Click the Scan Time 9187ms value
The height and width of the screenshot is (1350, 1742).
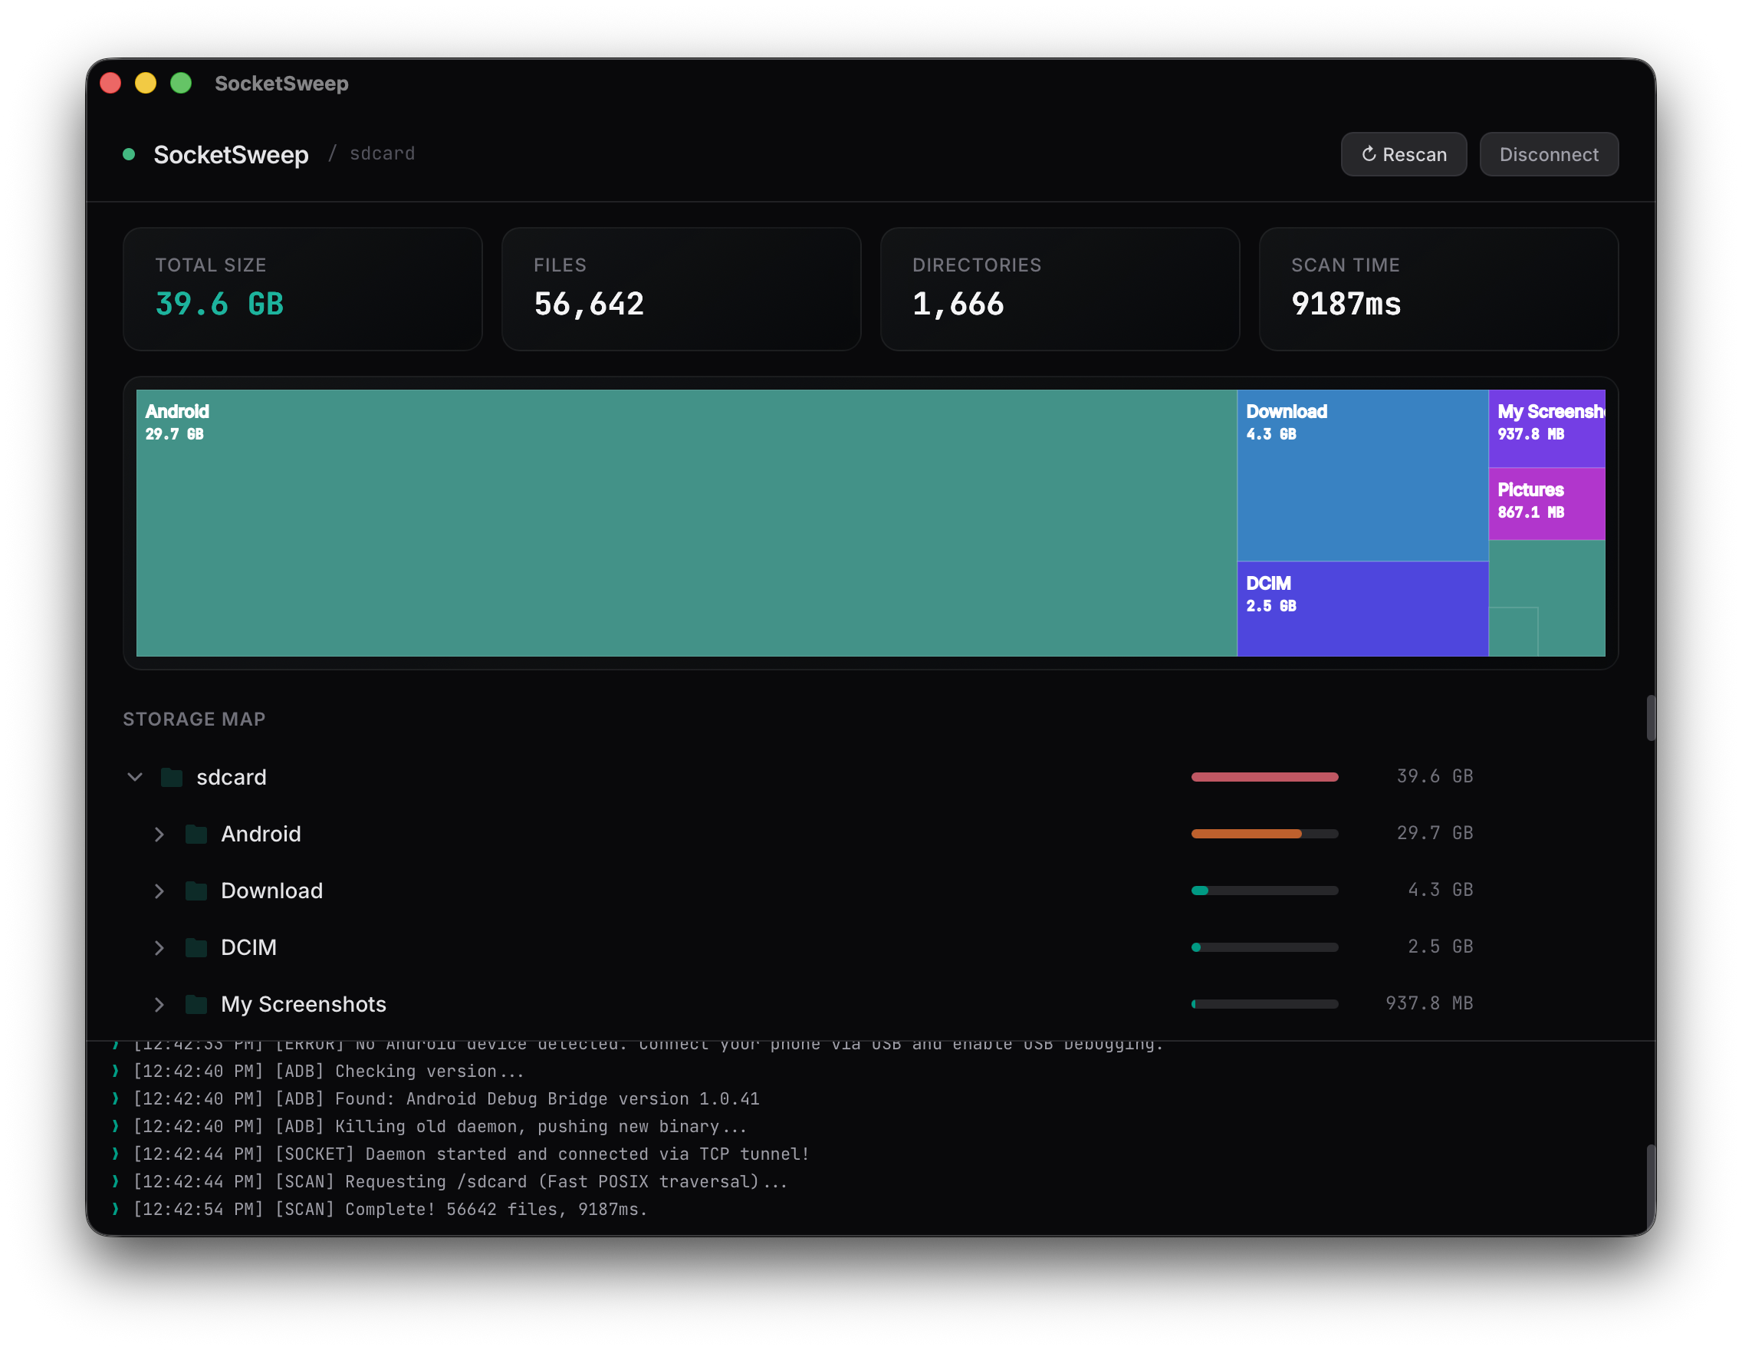1346,304
